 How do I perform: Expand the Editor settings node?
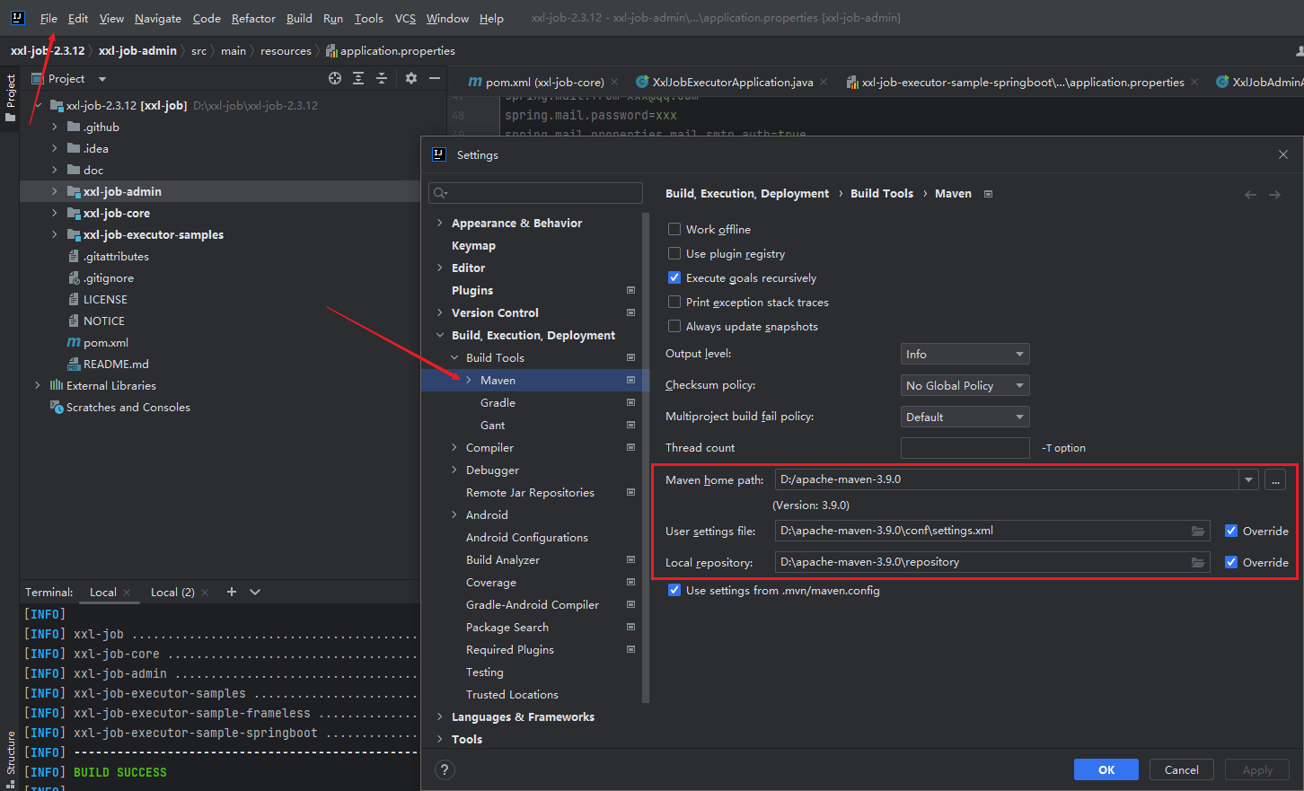pos(439,268)
